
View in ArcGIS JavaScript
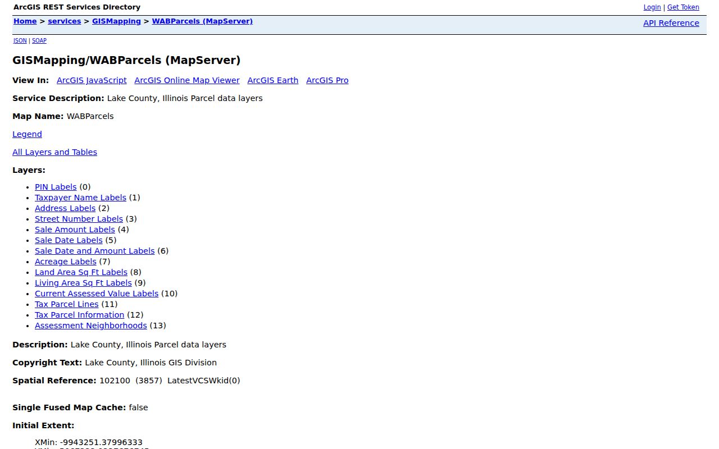point(92,80)
